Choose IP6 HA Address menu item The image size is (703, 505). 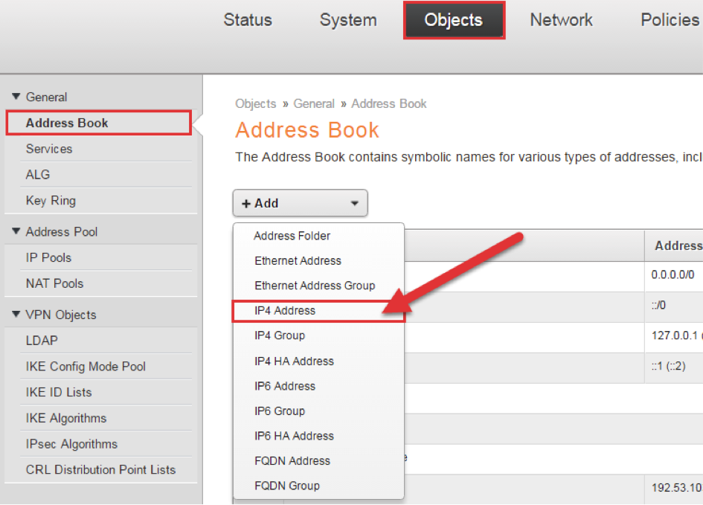pos(319,436)
